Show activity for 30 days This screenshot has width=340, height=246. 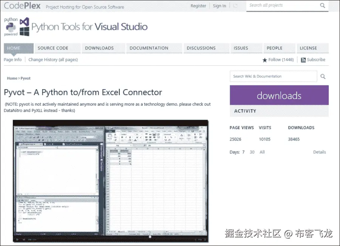coord(252,152)
